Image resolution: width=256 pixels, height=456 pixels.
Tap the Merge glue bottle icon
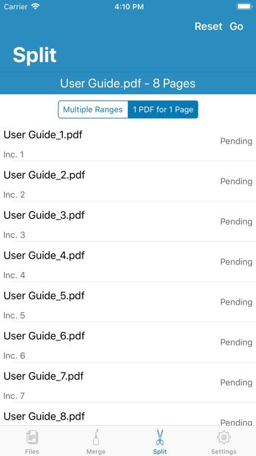coord(96,437)
